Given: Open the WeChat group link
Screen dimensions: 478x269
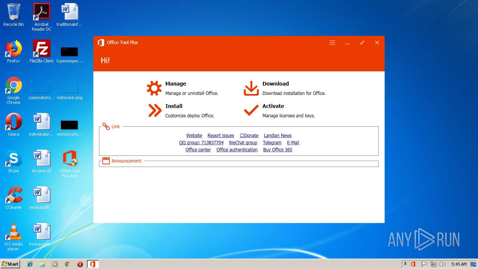Looking at the screenshot, I should (x=243, y=143).
